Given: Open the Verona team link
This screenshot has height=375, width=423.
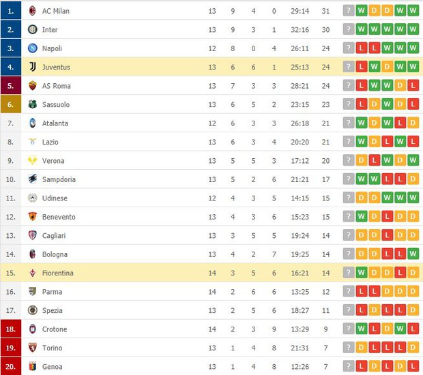Looking at the screenshot, I should (x=53, y=161).
